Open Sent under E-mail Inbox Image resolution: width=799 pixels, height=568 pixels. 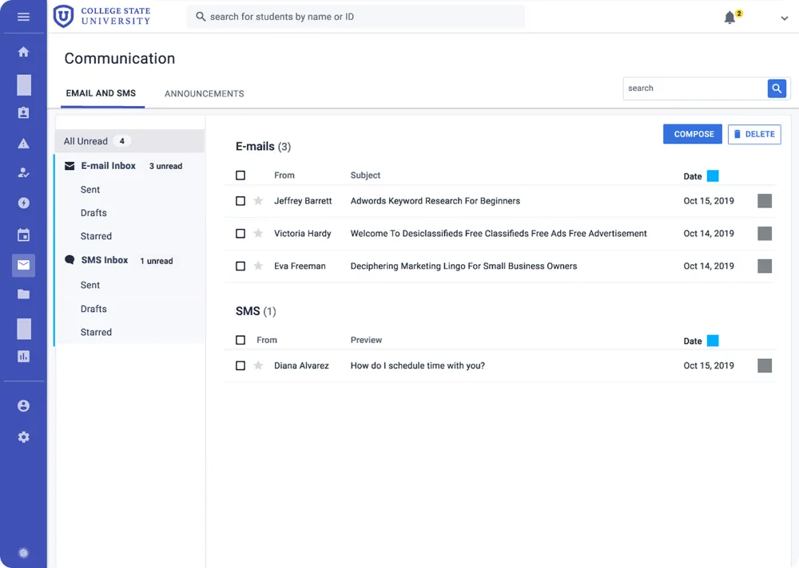click(x=90, y=189)
